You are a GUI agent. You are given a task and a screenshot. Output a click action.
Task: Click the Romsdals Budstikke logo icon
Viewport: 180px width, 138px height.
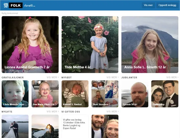[6, 5]
